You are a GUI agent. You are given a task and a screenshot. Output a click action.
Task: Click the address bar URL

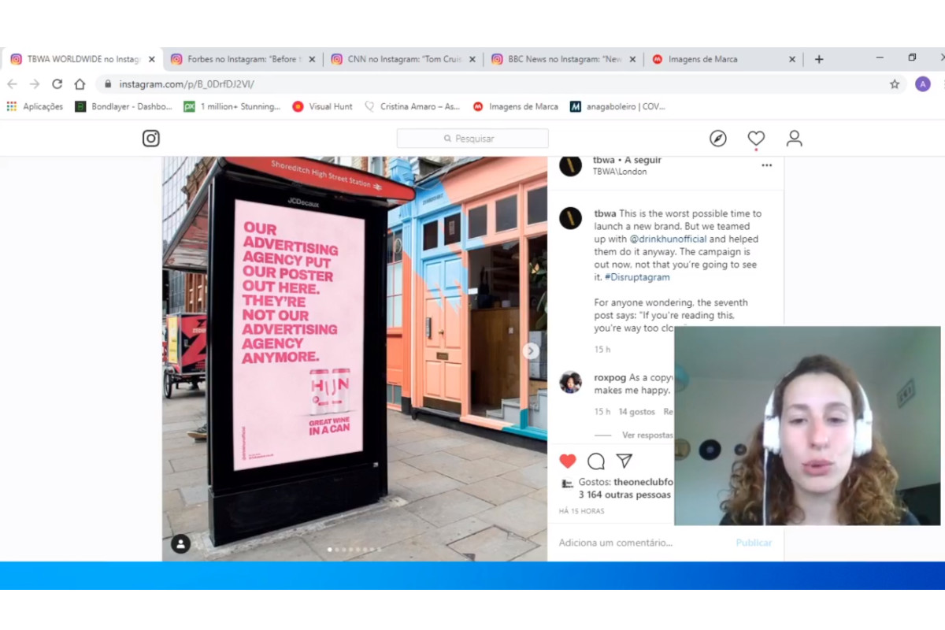[187, 84]
